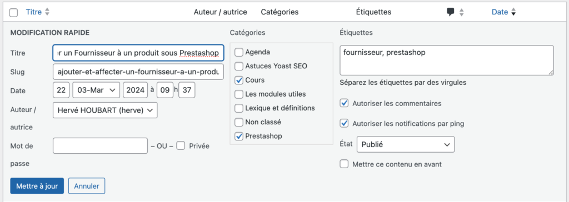Click the Étiquettes tags text area
Viewport: 569px width, 202px height.
point(447,60)
